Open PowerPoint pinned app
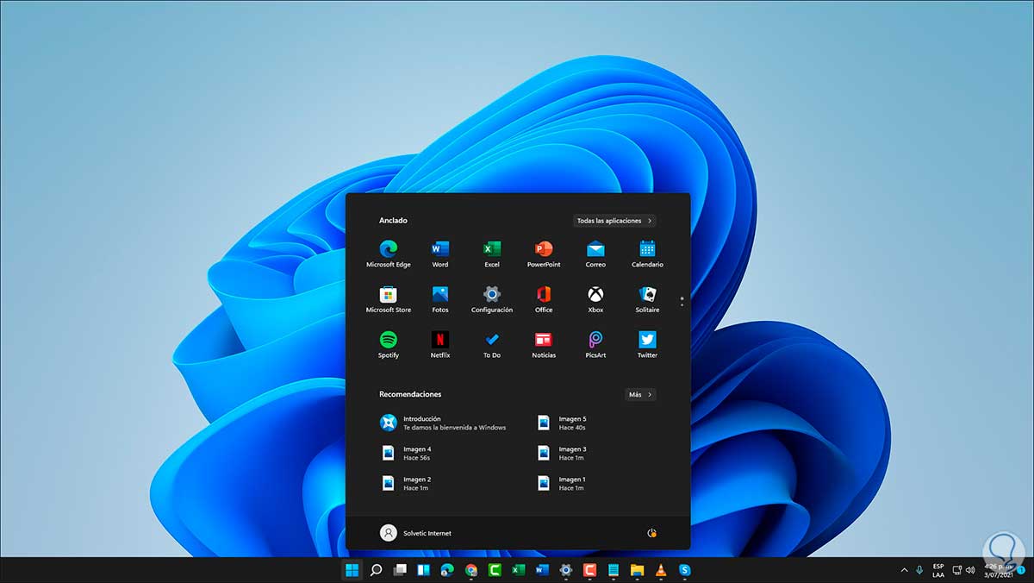 tap(544, 254)
